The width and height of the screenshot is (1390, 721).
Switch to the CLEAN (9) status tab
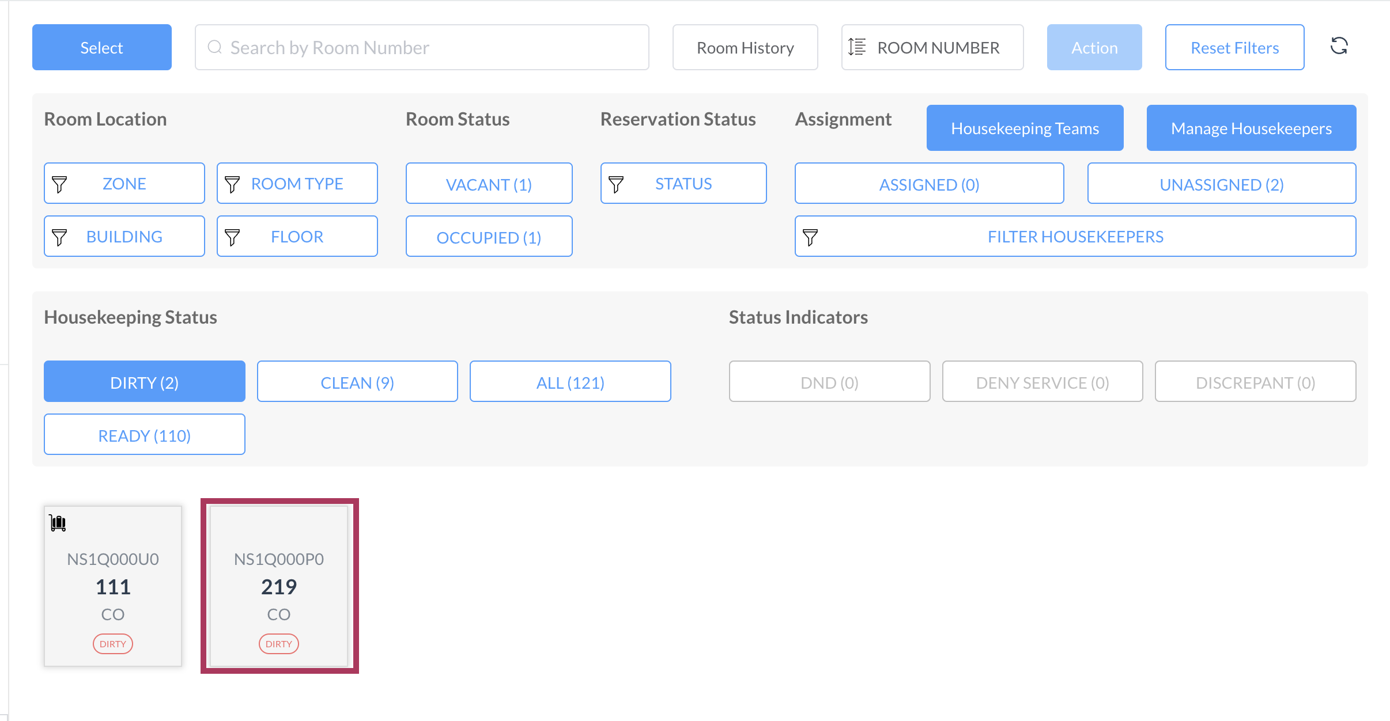pyautogui.click(x=357, y=382)
